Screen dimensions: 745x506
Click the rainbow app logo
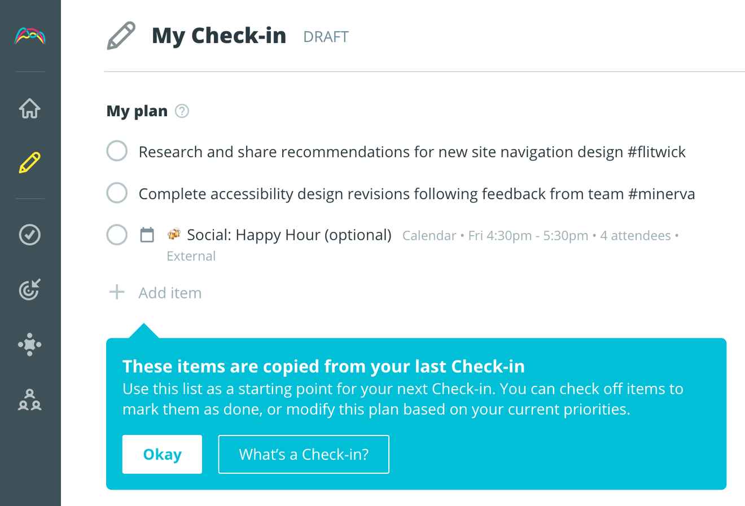coord(30,37)
